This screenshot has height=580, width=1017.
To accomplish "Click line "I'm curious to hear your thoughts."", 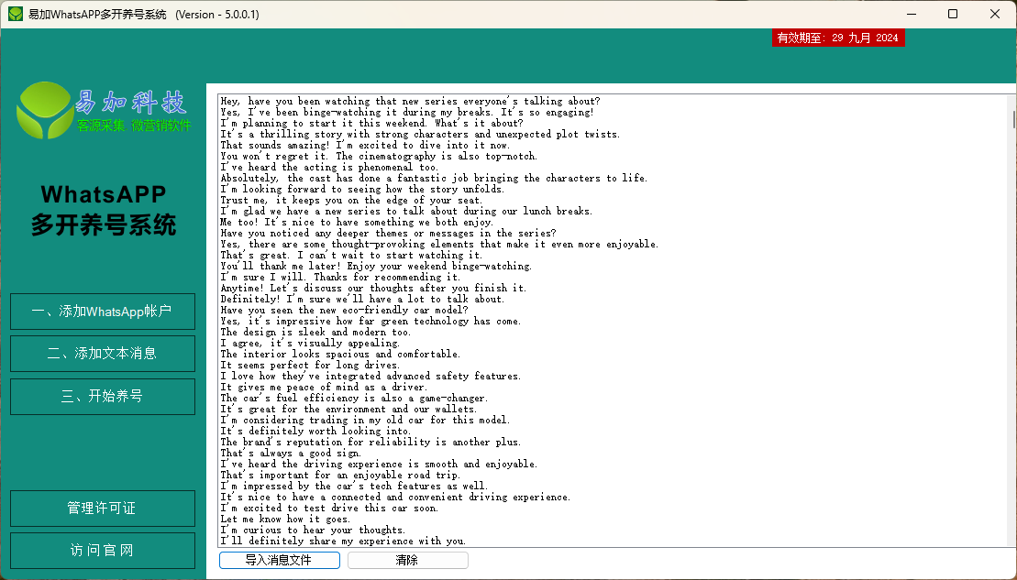I will tap(313, 531).
